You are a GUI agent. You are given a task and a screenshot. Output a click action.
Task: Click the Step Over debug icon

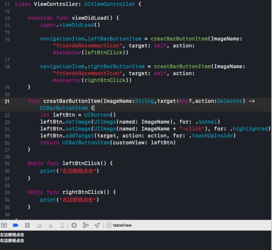(x=39, y=225)
